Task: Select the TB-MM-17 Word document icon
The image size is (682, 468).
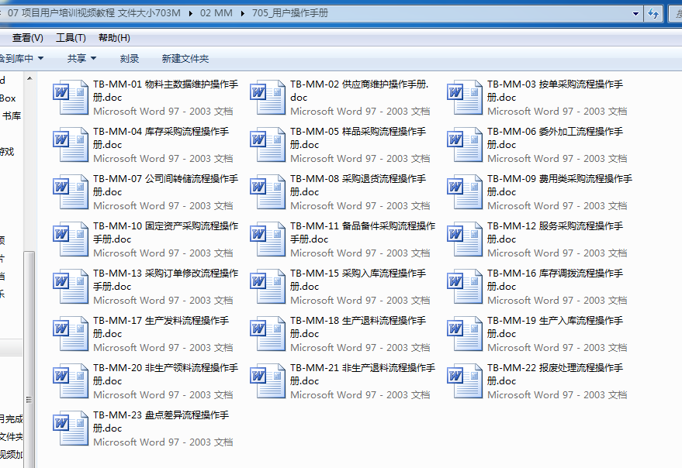Action: pos(71,334)
